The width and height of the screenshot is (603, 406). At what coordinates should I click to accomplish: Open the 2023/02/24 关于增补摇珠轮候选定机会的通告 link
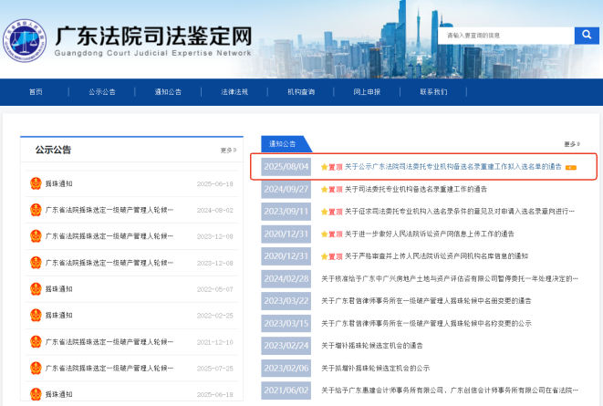(x=383, y=346)
